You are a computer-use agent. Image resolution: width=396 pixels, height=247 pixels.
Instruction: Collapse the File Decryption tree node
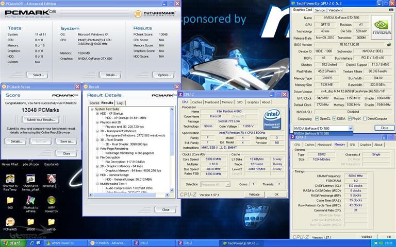click(x=97, y=157)
